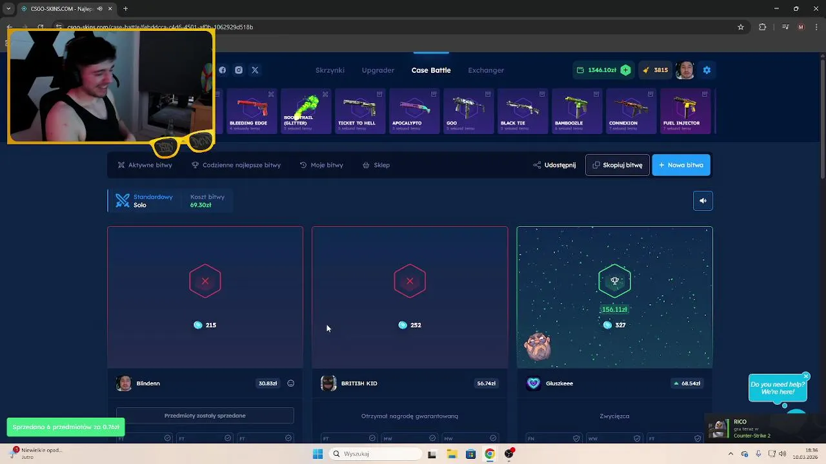Open Microsoft Store from the taskbar
This screenshot has width=826, height=464.
pyautogui.click(x=470, y=454)
